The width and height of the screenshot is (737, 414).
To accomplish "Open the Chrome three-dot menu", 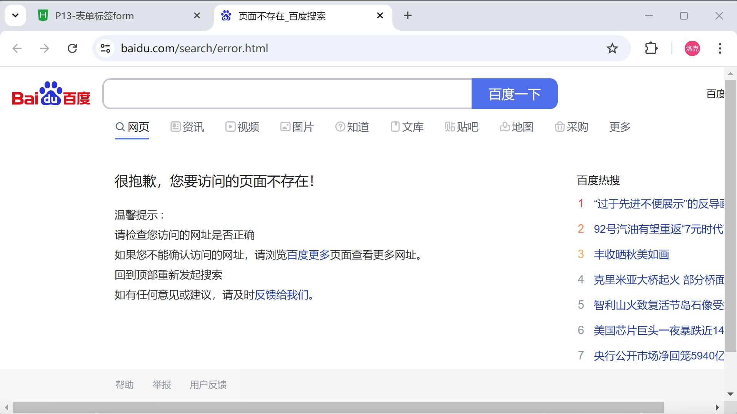I will click(x=720, y=48).
